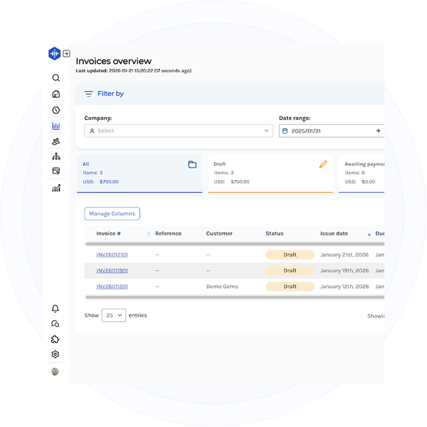
Task: Open the entries-per-page 25 dropdown
Action: [x=114, y=315]
